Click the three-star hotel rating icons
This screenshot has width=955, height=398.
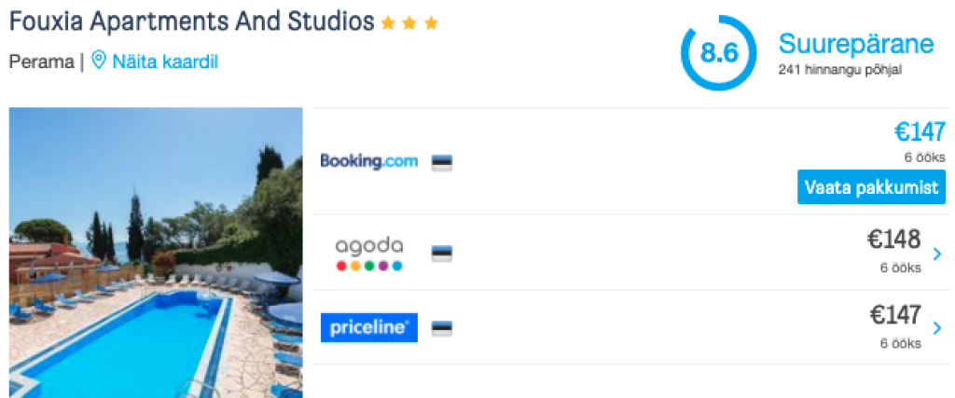tap(409, 23)
